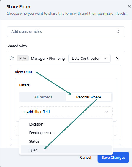Select All records filter option
The width and height of the screenshot is (132, 167).
[43, 97]
